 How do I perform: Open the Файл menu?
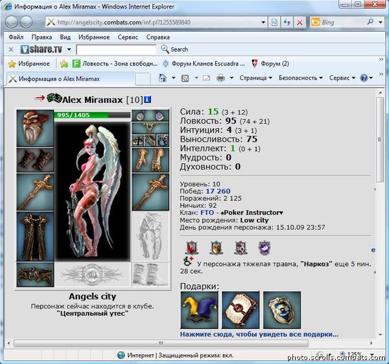click(x=16, y=37)
